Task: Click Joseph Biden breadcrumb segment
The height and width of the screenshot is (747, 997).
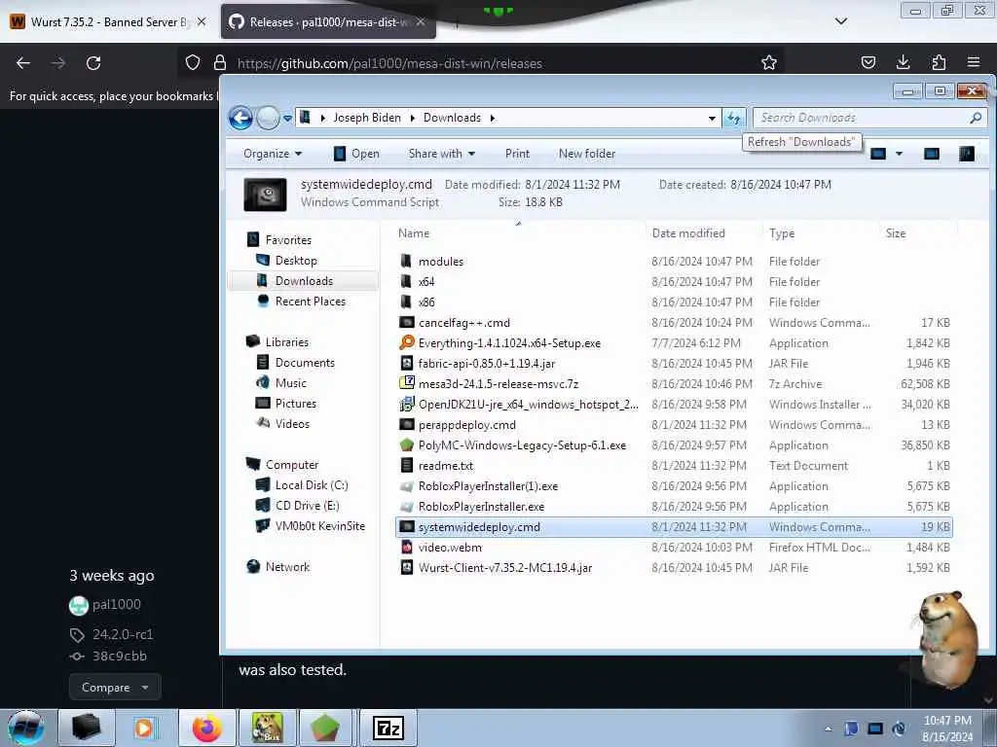Action: (367, 118)
